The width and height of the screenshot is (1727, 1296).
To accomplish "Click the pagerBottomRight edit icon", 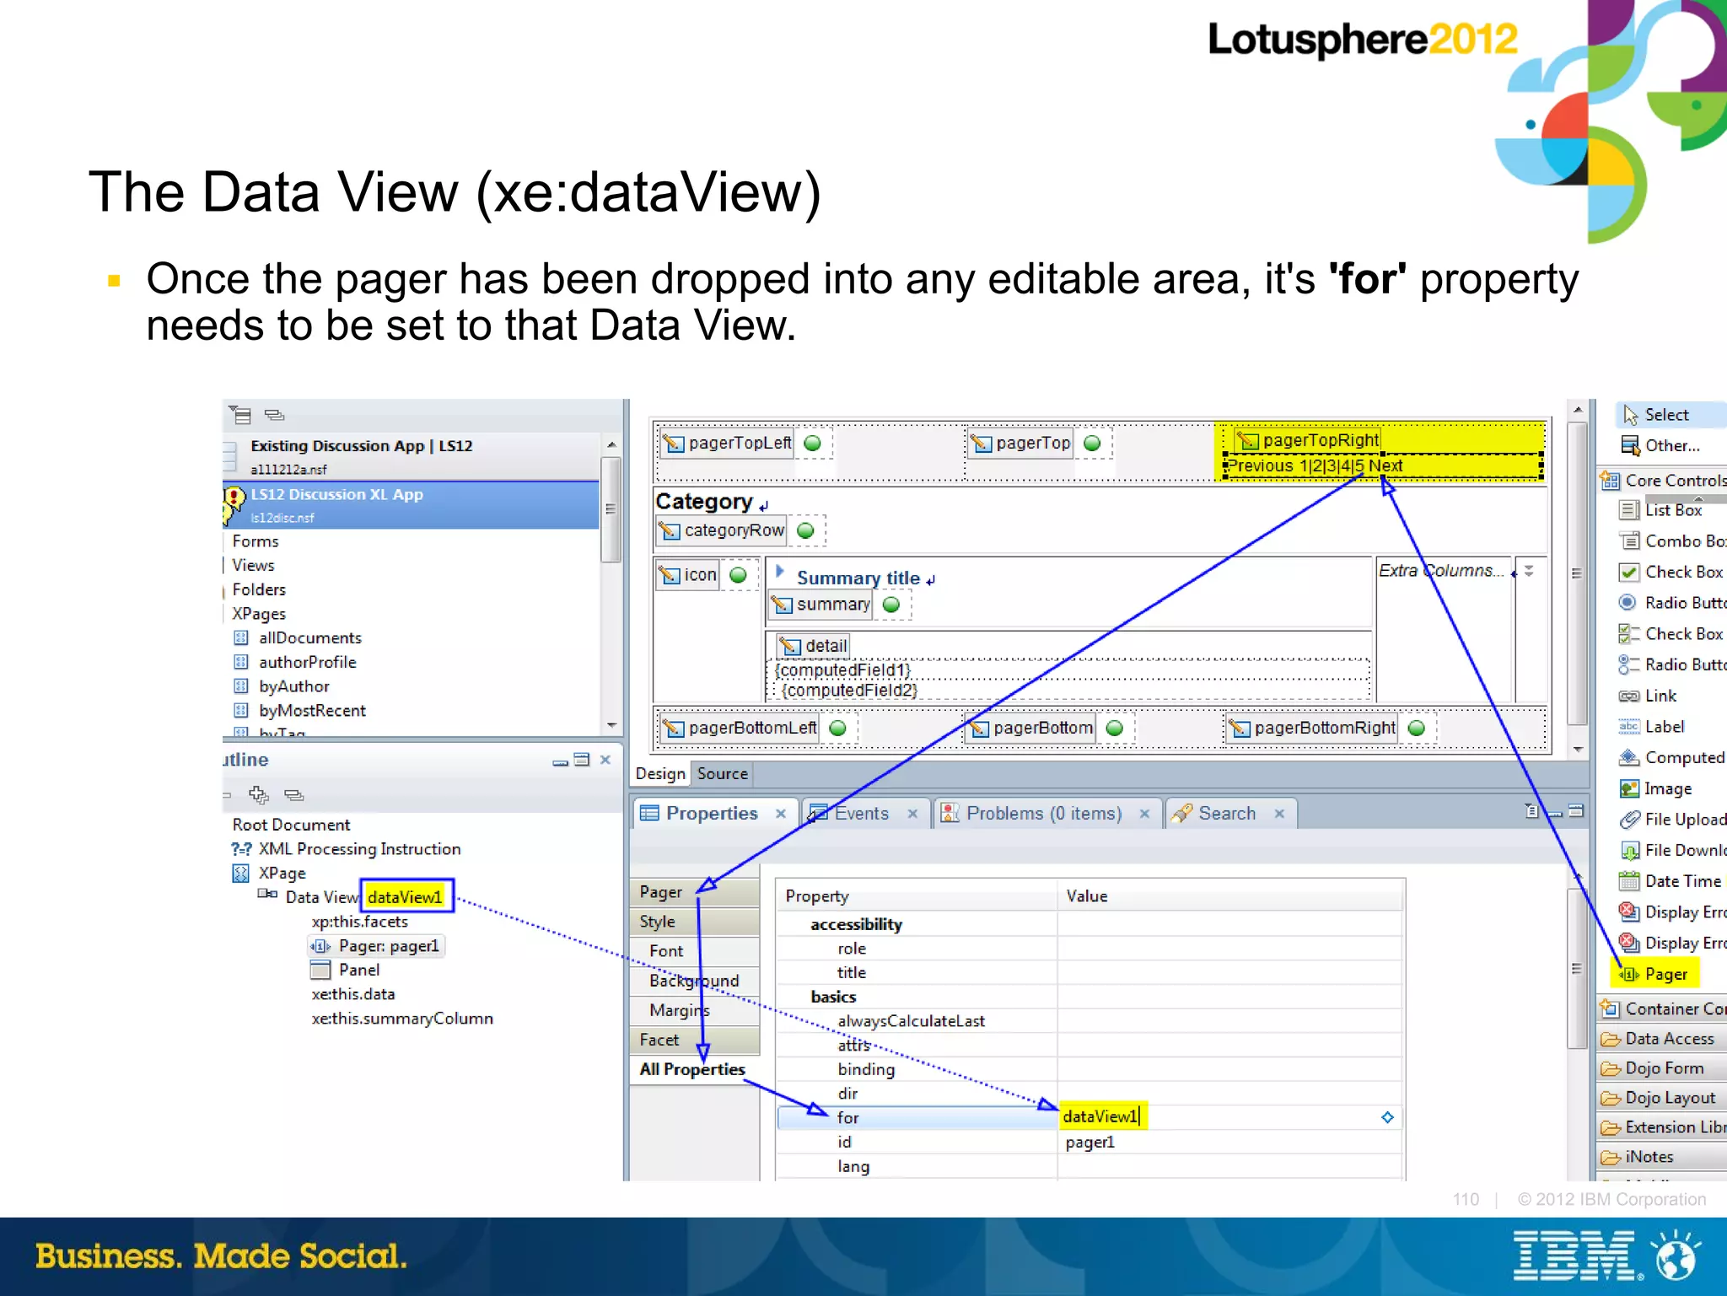I will (x=1240, y=728).
